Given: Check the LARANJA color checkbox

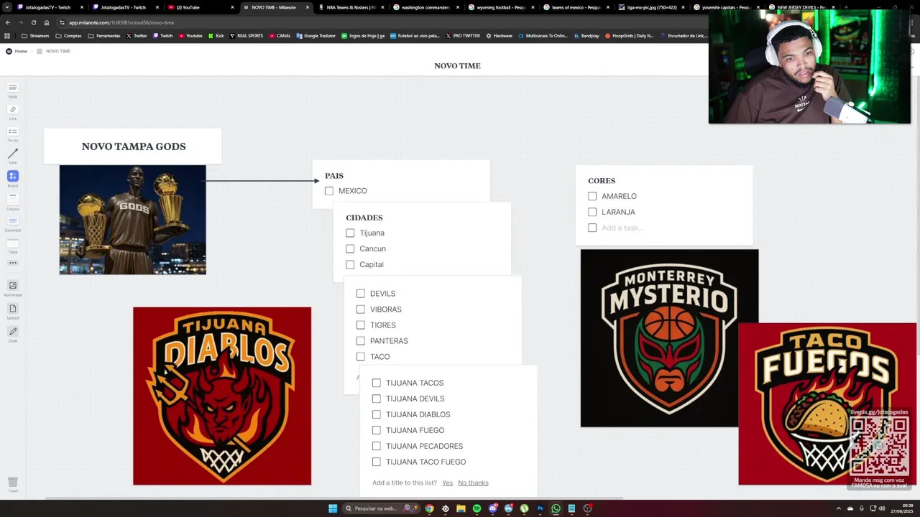Looking at the screenshot, I should tap(592, 212).
